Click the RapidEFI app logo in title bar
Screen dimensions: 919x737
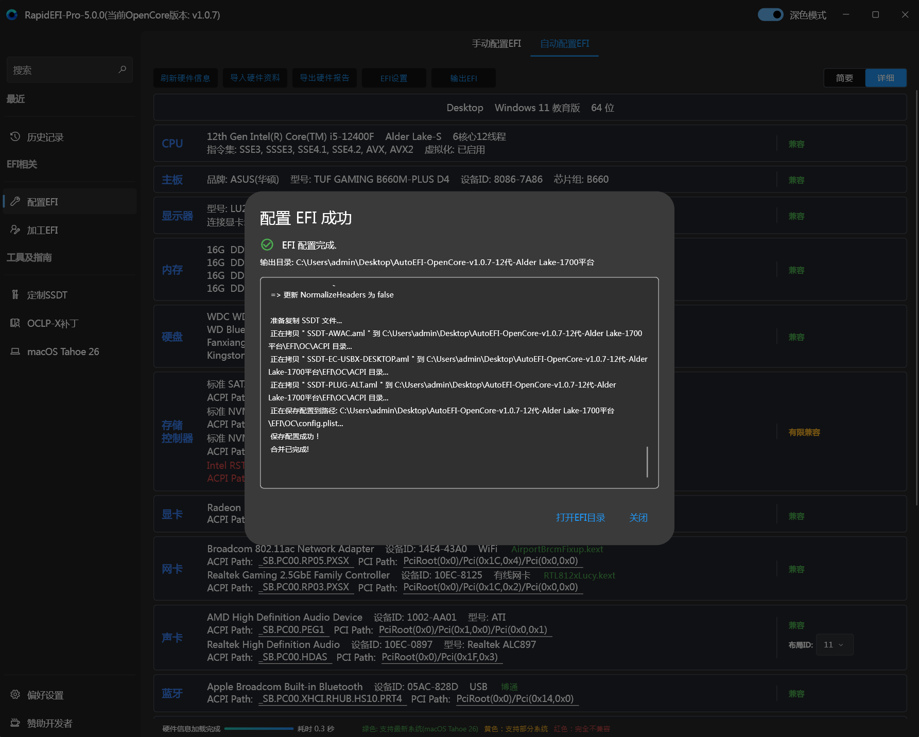pyautogui.click(x=12, y=15)
